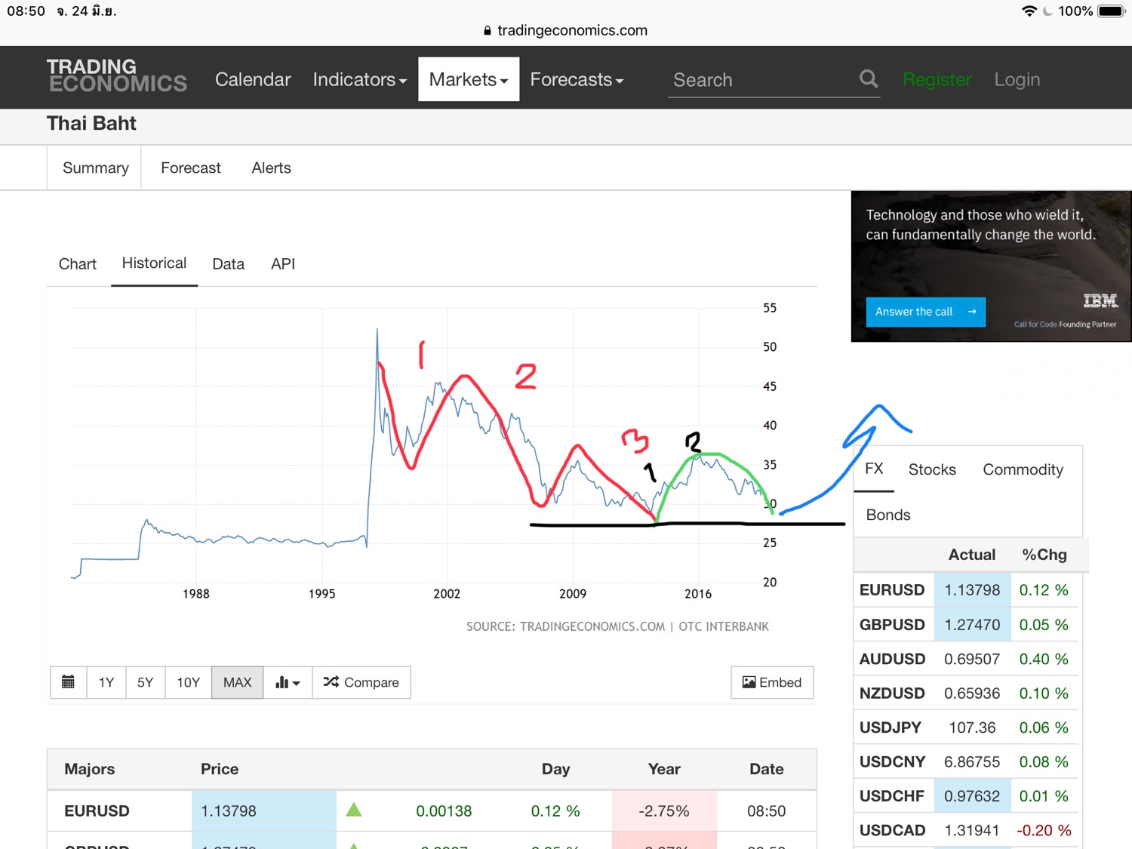Open the calendar date range picker
1132x849 pixels.
(x=68, y=682)
